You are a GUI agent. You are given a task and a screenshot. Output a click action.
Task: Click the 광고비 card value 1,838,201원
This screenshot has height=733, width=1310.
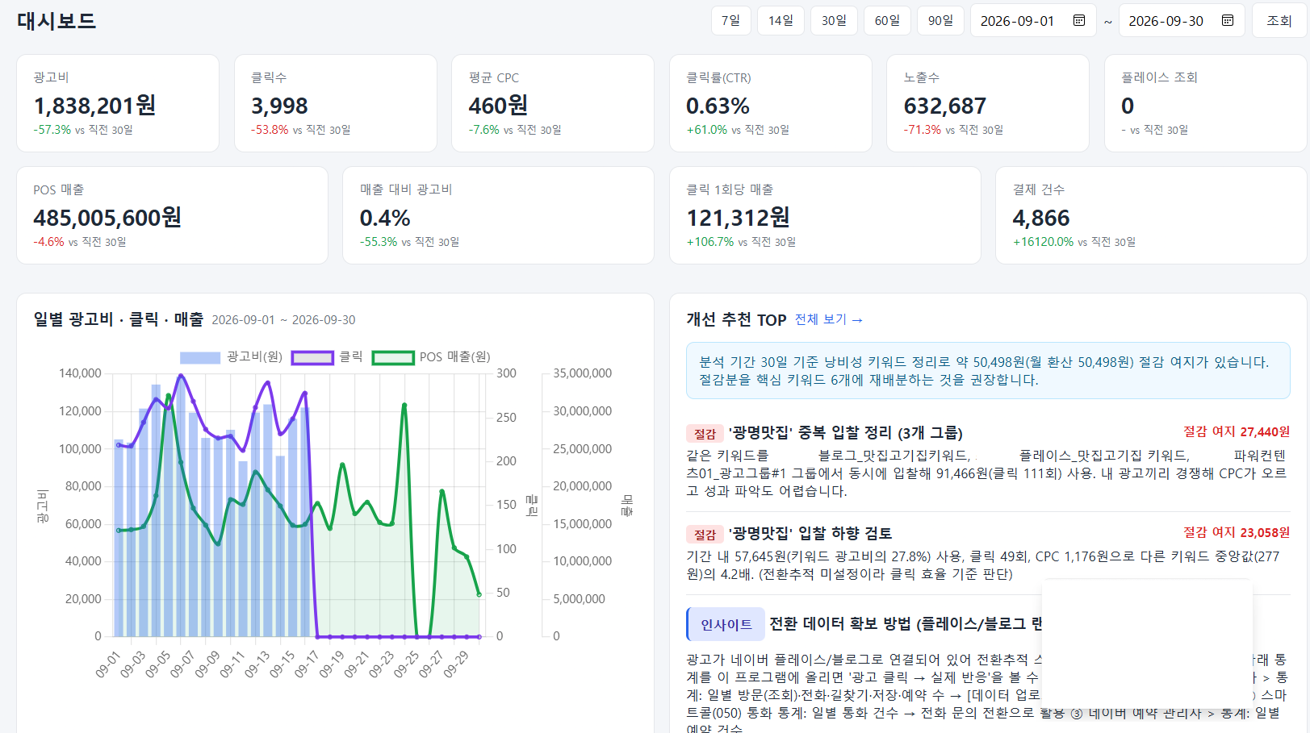pyautogui.click(x=94, y=106)
